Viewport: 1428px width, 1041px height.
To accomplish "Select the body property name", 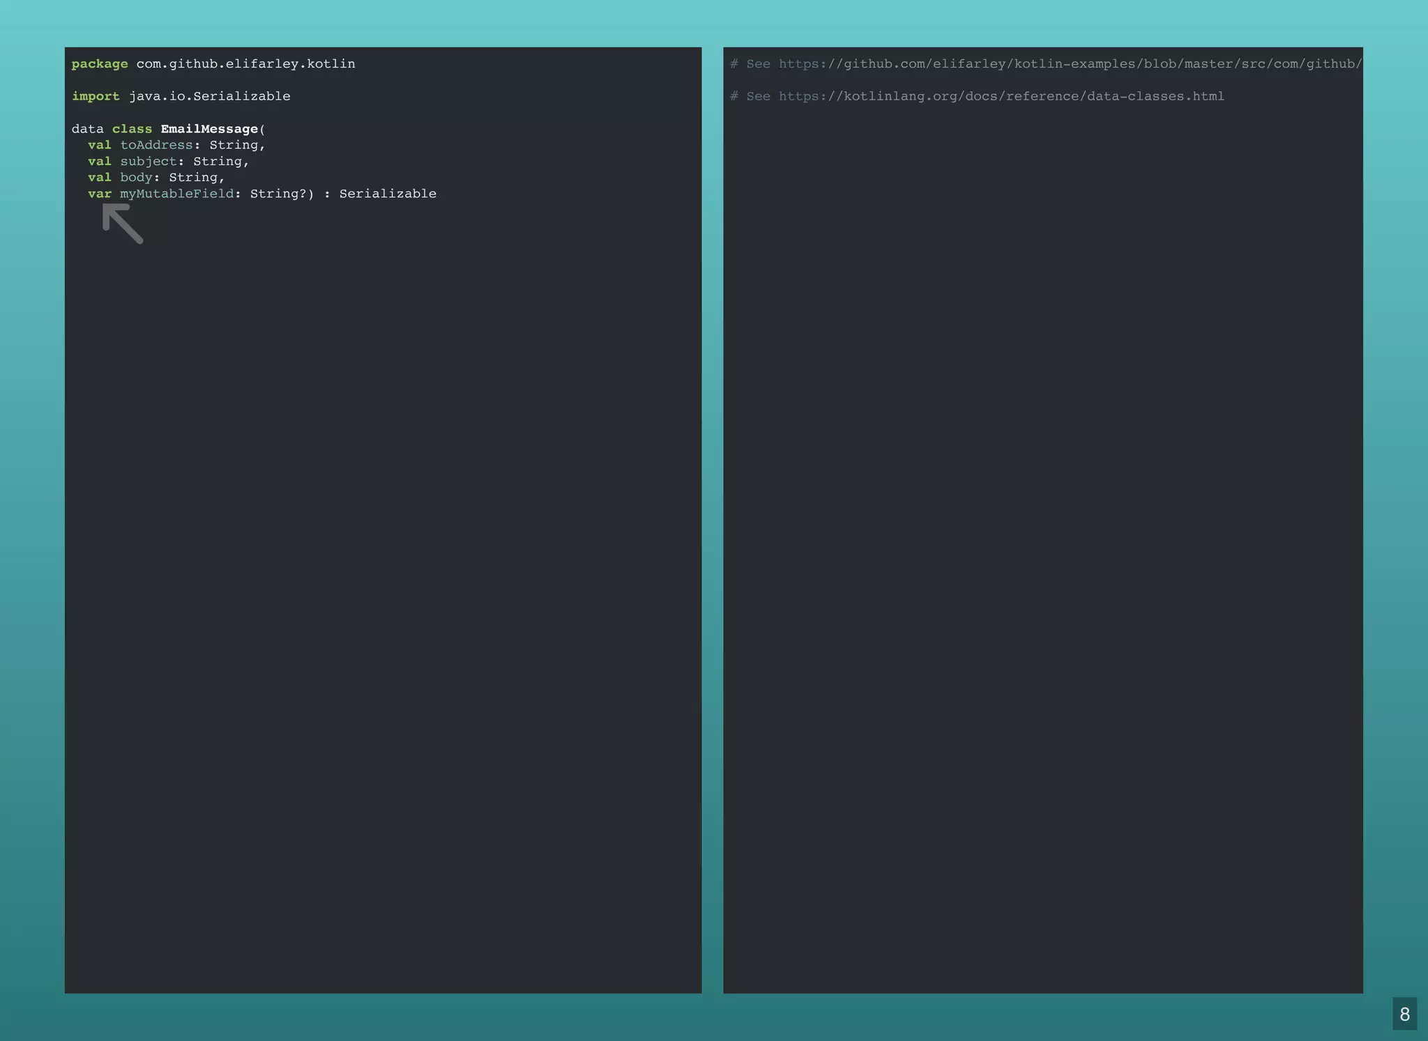I will [x=136, y=178].
